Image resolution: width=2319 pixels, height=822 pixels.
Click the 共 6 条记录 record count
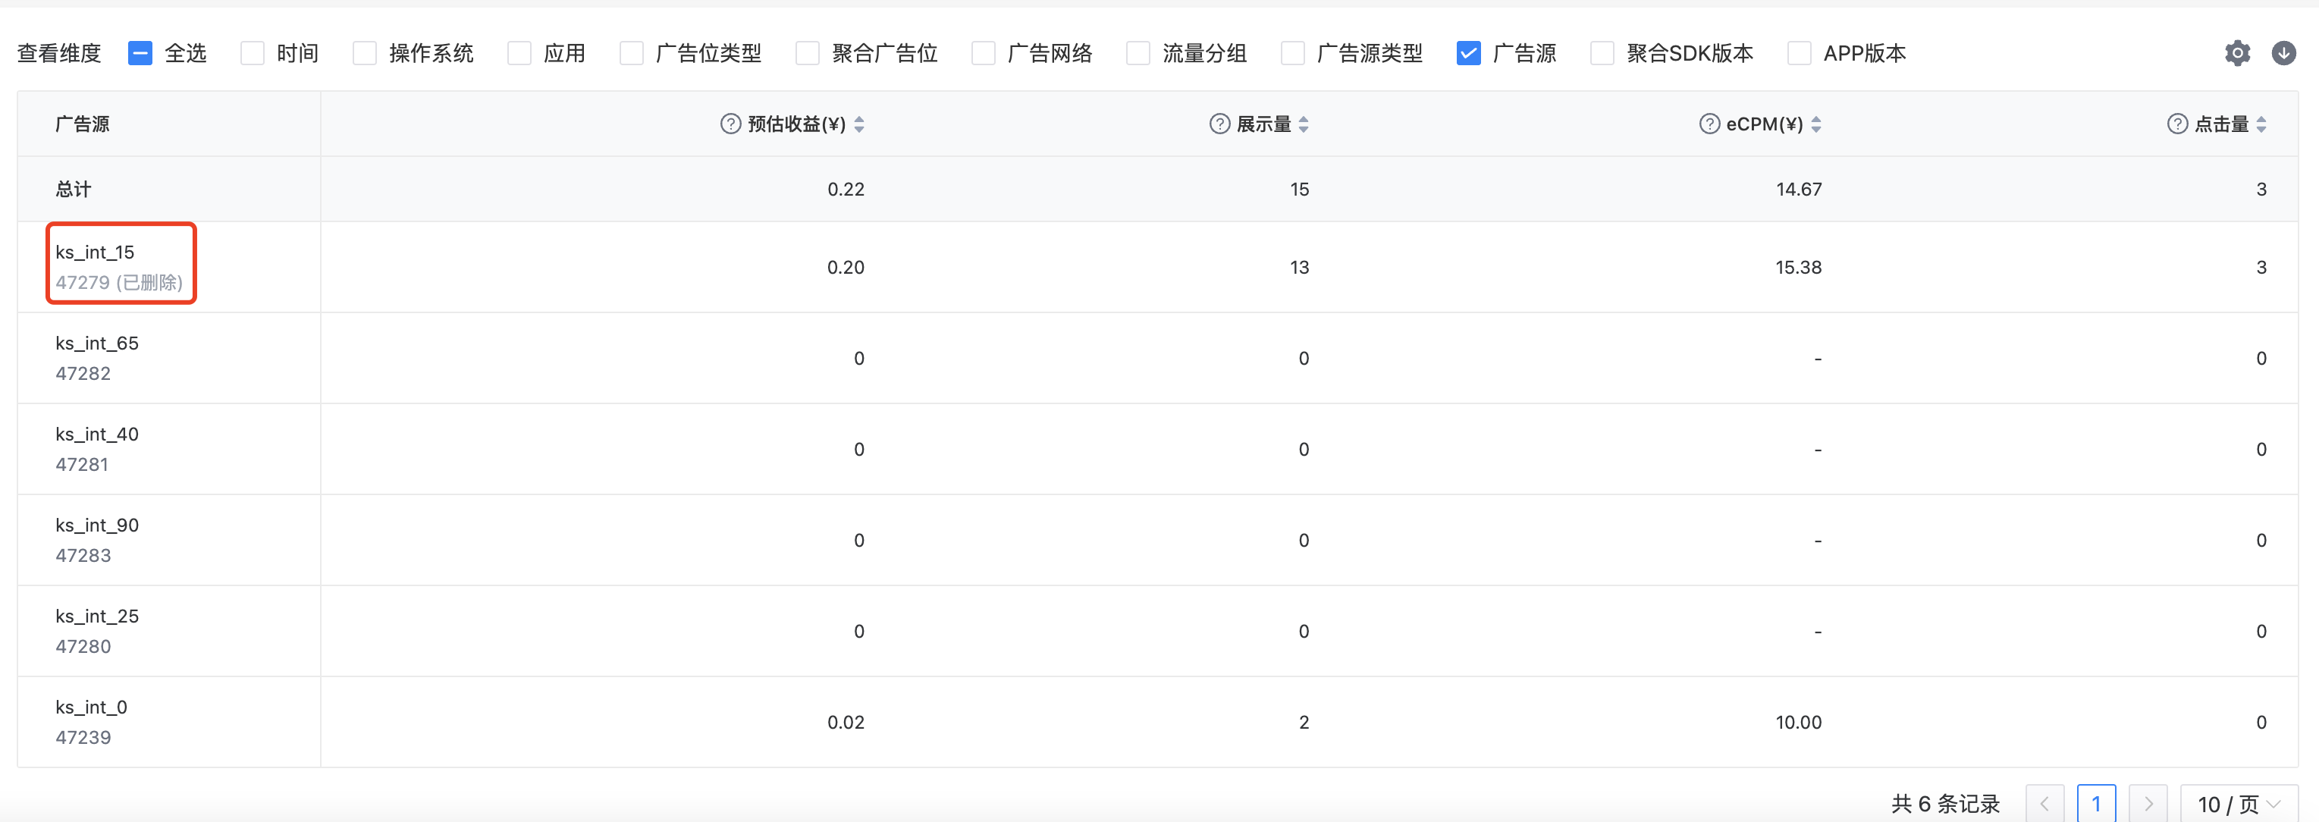coord(1945,803)
